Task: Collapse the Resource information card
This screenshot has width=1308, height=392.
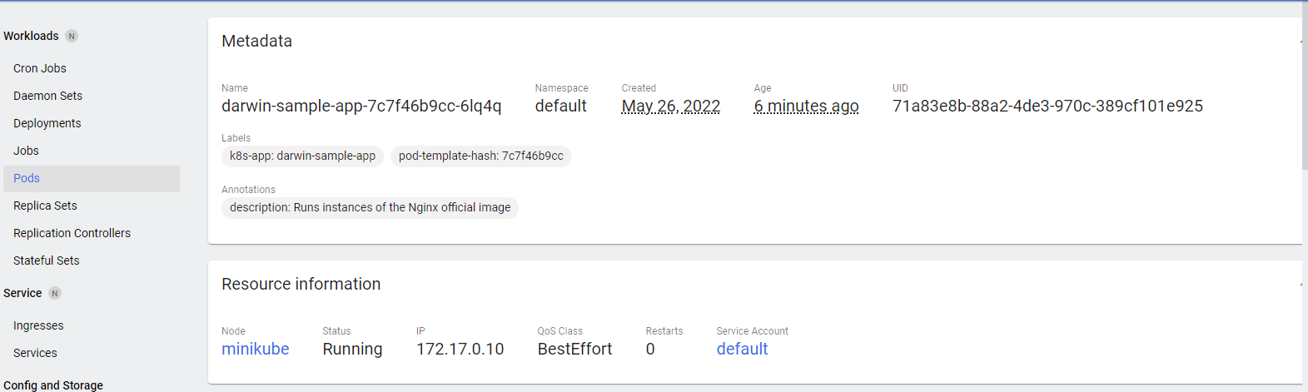Action: coord(1300,284)
